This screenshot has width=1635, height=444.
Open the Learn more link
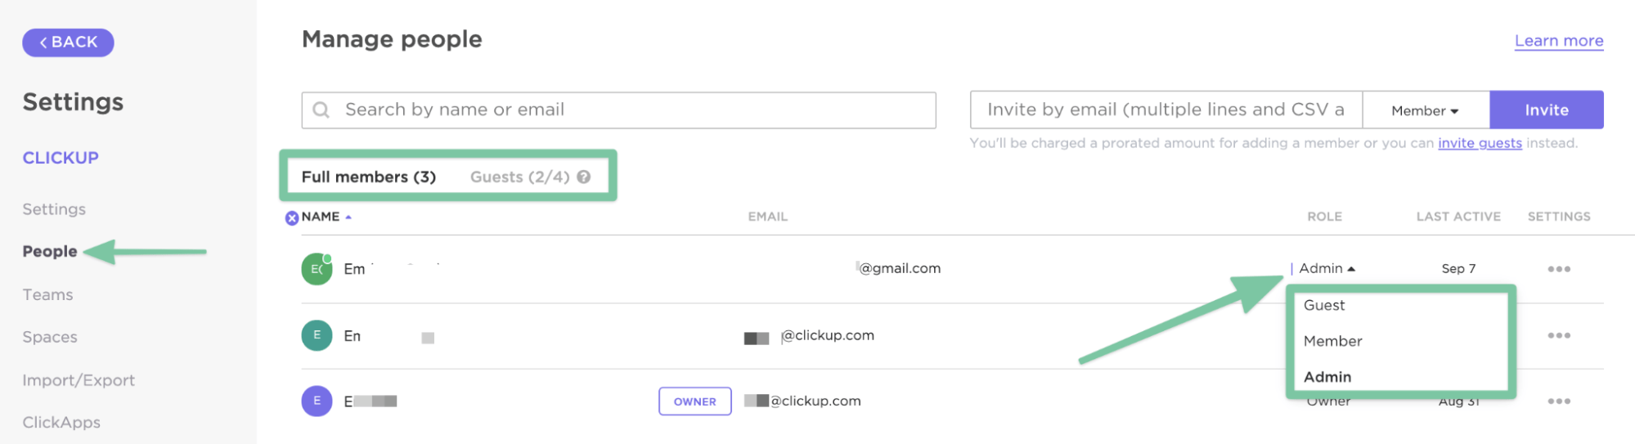pos(1558,41)
